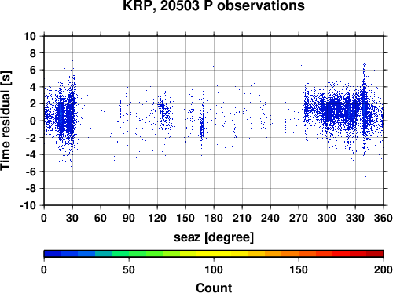Image resolution: width=393 pixels, height=293 pixels.
Task: Click colorbar tick label 200
Action: click(384, 269)
